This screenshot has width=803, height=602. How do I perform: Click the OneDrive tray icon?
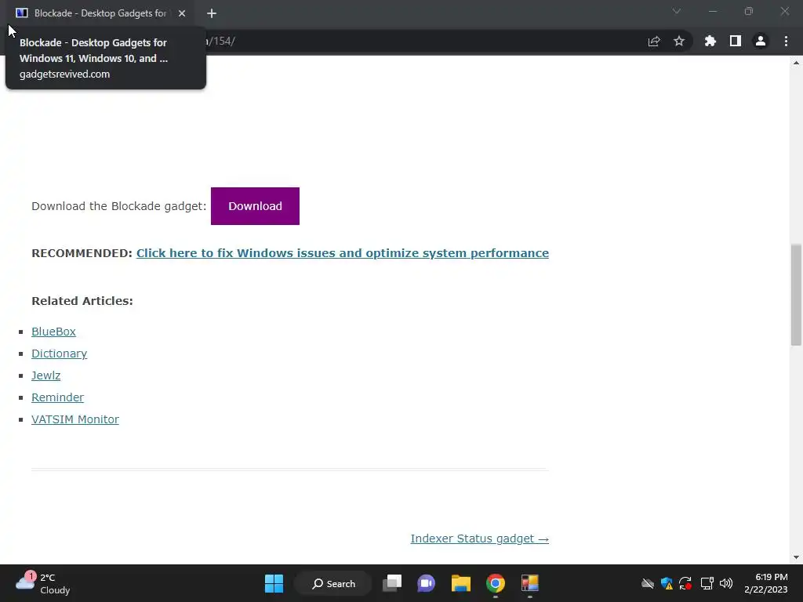(x=648, y=583)
